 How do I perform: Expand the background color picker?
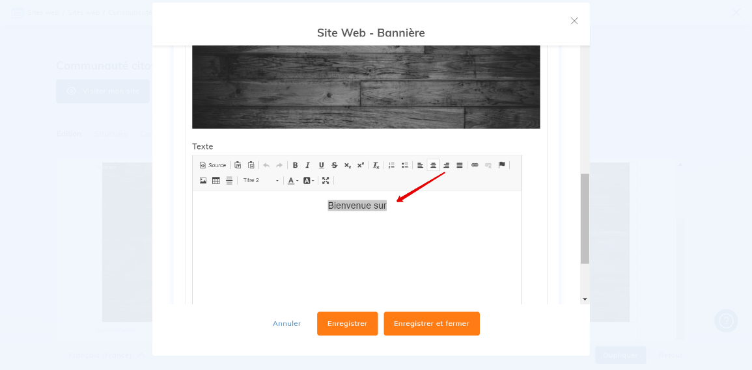[309, 181]
